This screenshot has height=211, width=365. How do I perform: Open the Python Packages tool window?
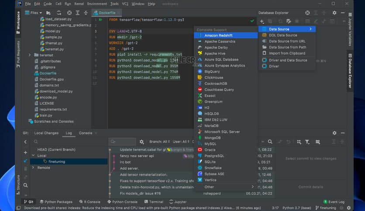(56, 202)
